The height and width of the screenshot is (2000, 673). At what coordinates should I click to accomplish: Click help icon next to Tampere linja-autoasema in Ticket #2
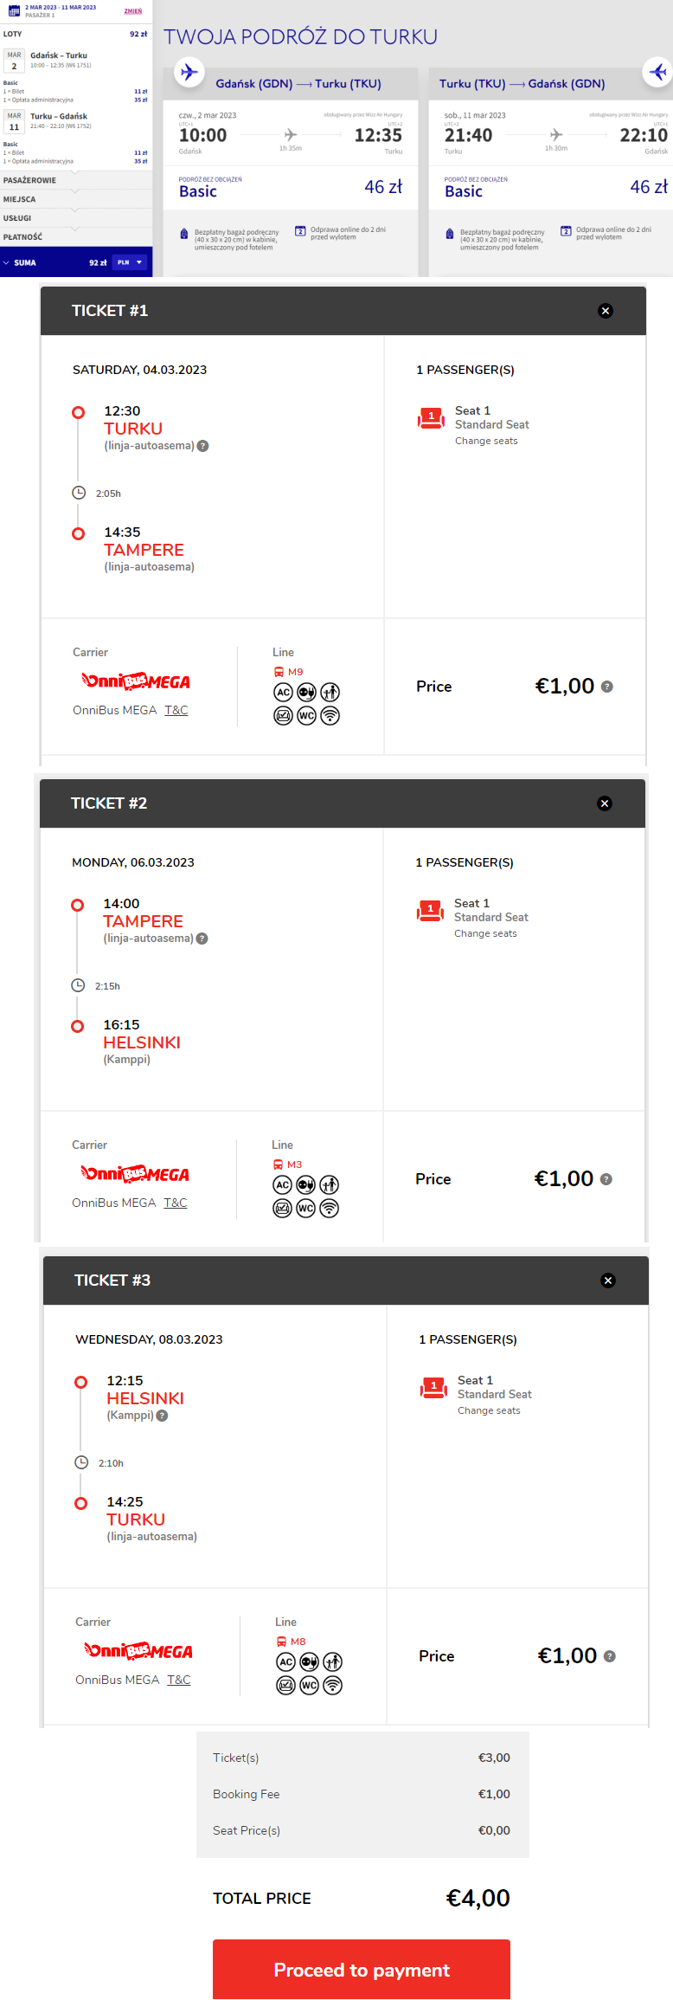click(x=202, y=939)
